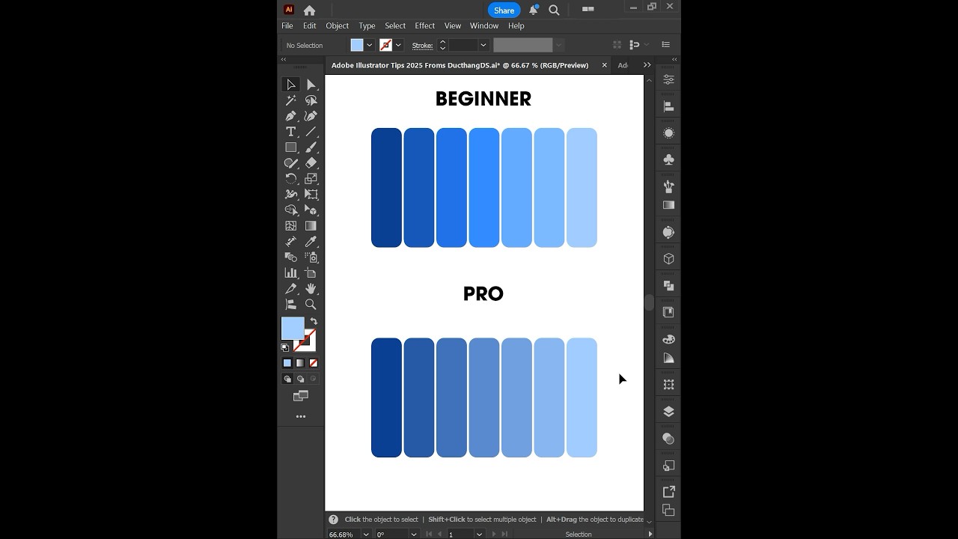The width and height of the screenshot is (958, 539).
Task: Open the Edit Toolbar three dots
Action: click(301, 417)
